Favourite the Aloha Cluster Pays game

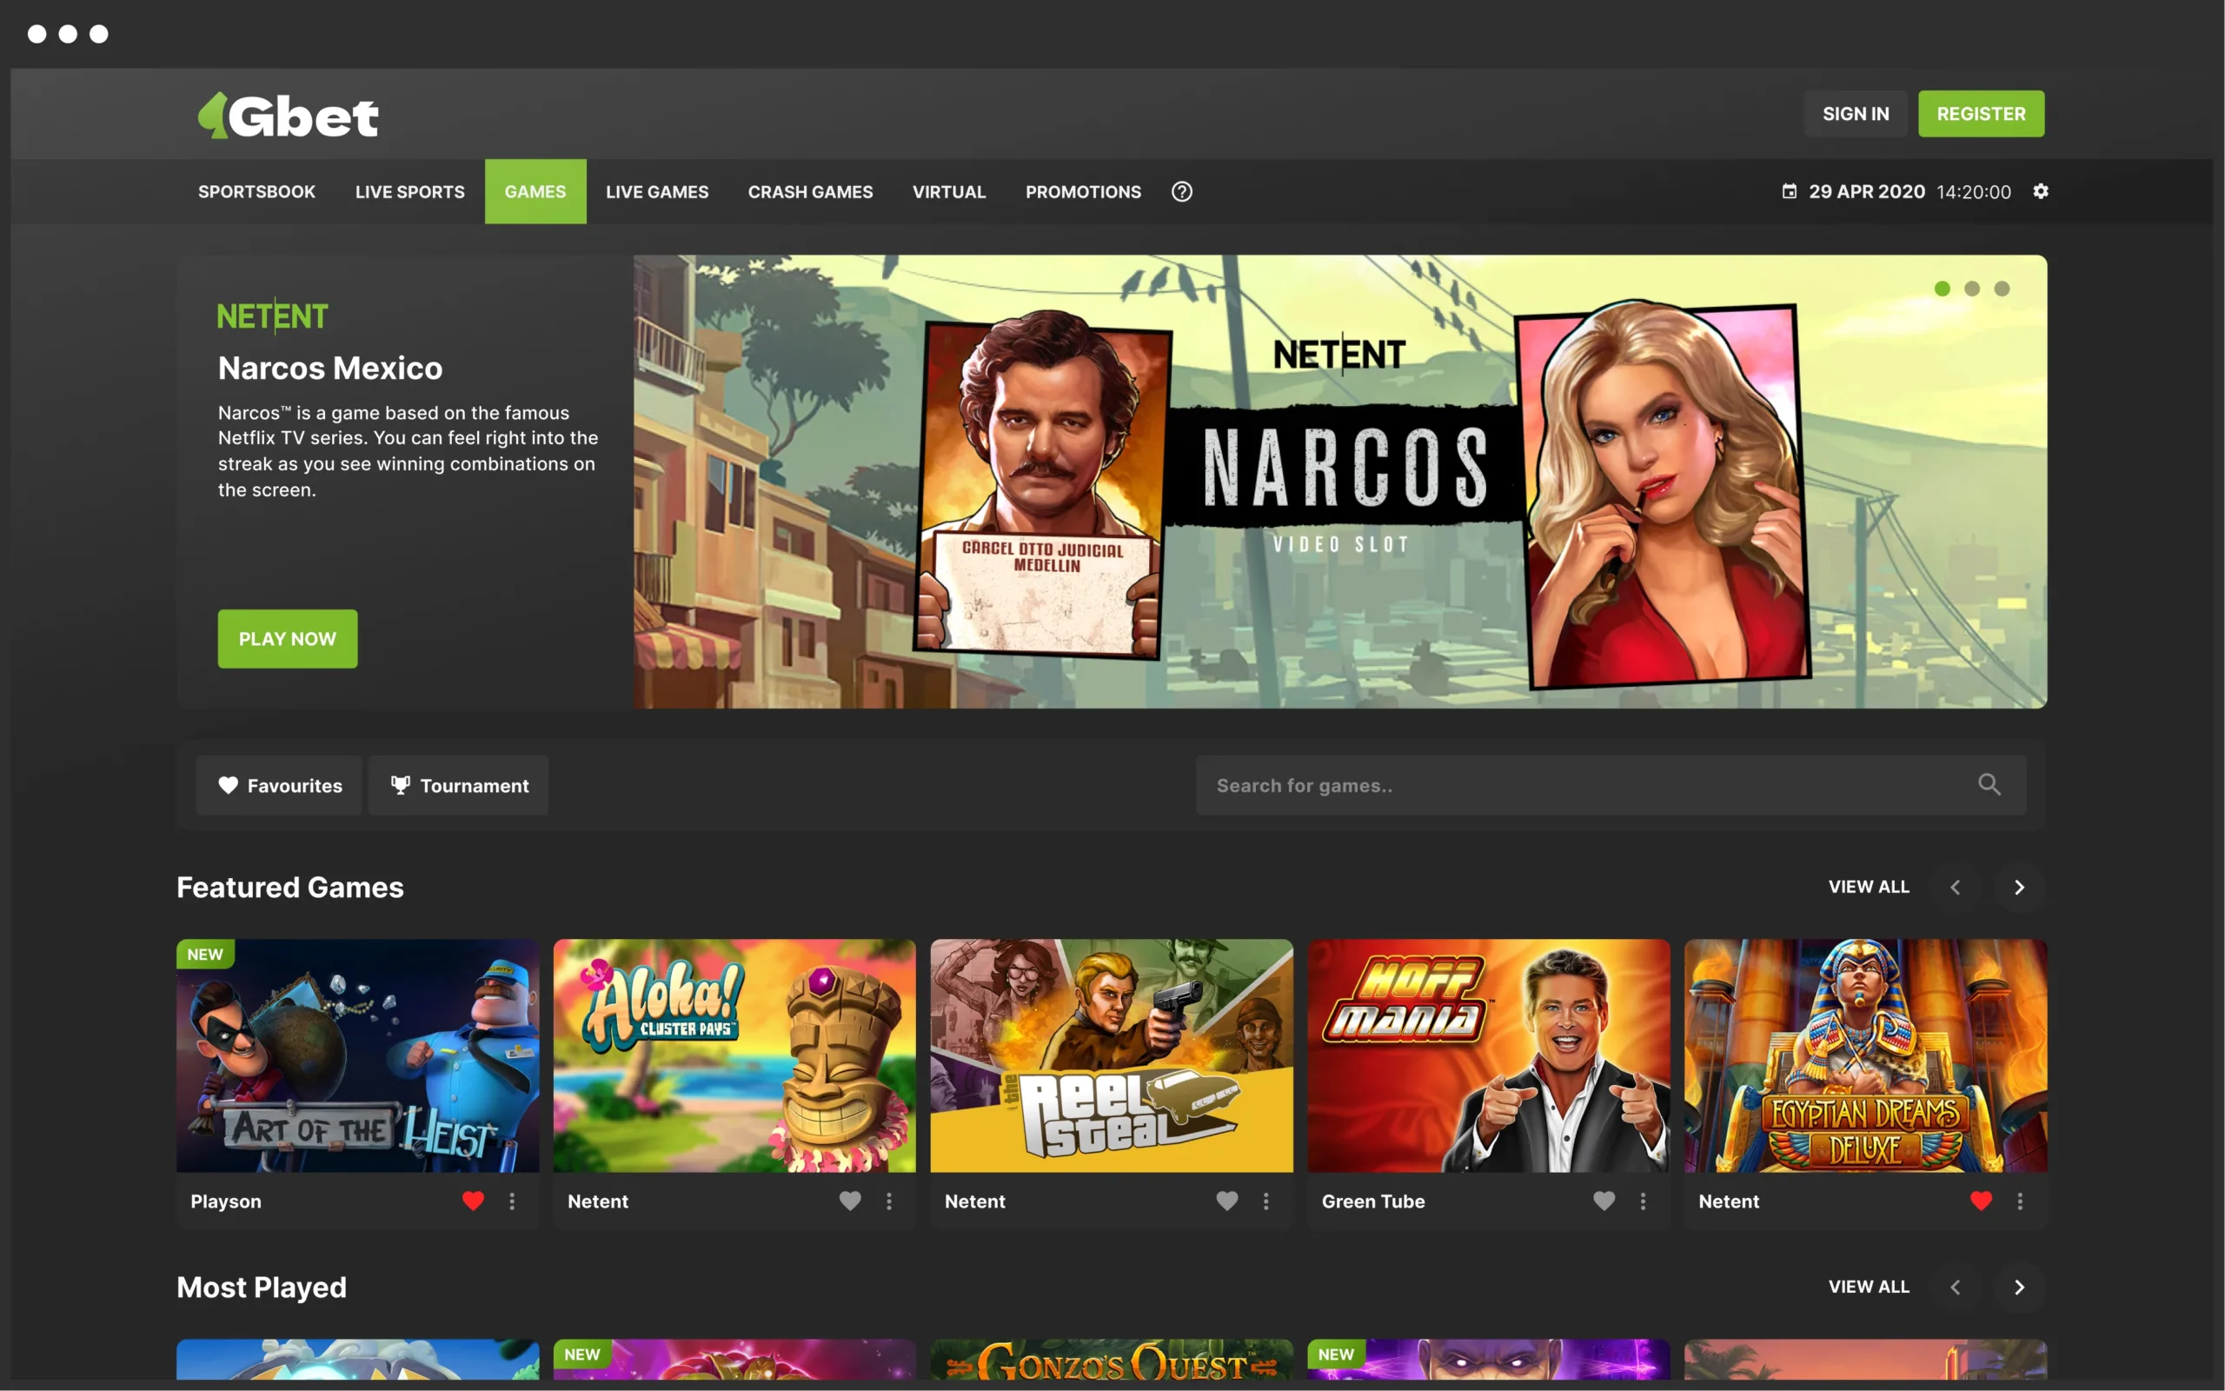point(849,1201)
